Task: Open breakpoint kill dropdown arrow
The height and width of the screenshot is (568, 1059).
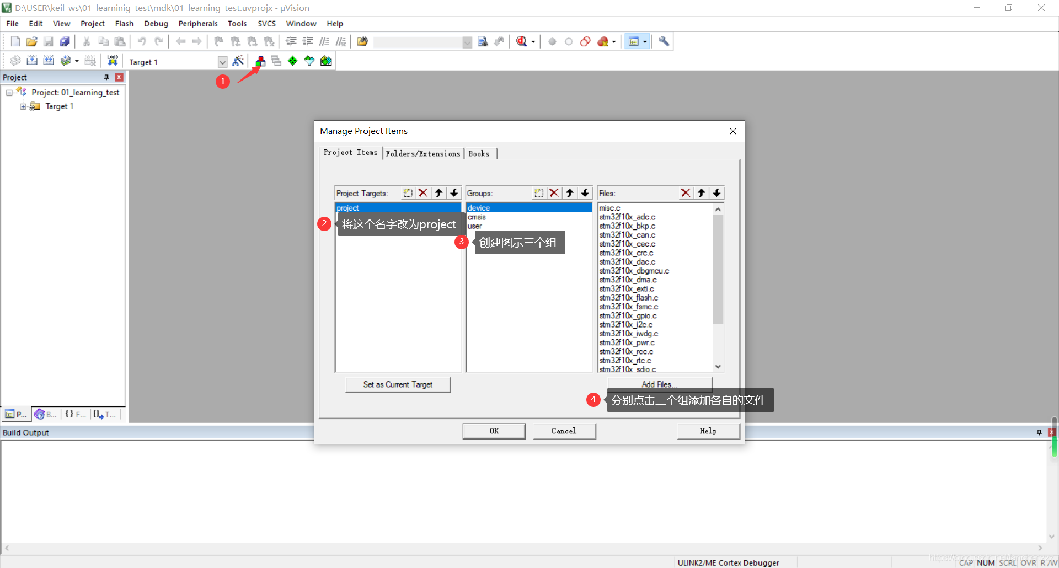Action: (x=614, y=42)
